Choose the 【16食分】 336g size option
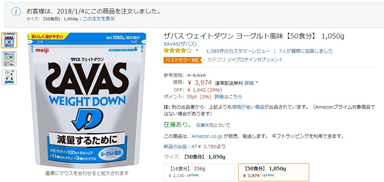384x182 pixels. [x=199, y=172]
